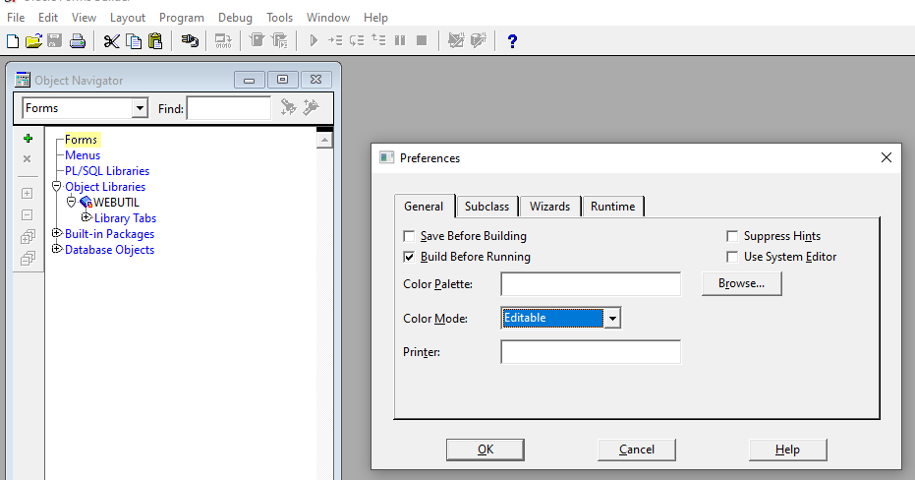Image resolution: width=915 pixels, height=480 pixels.
Task: Enable the Use System Editor checkbox
Action: pos(732,257)
